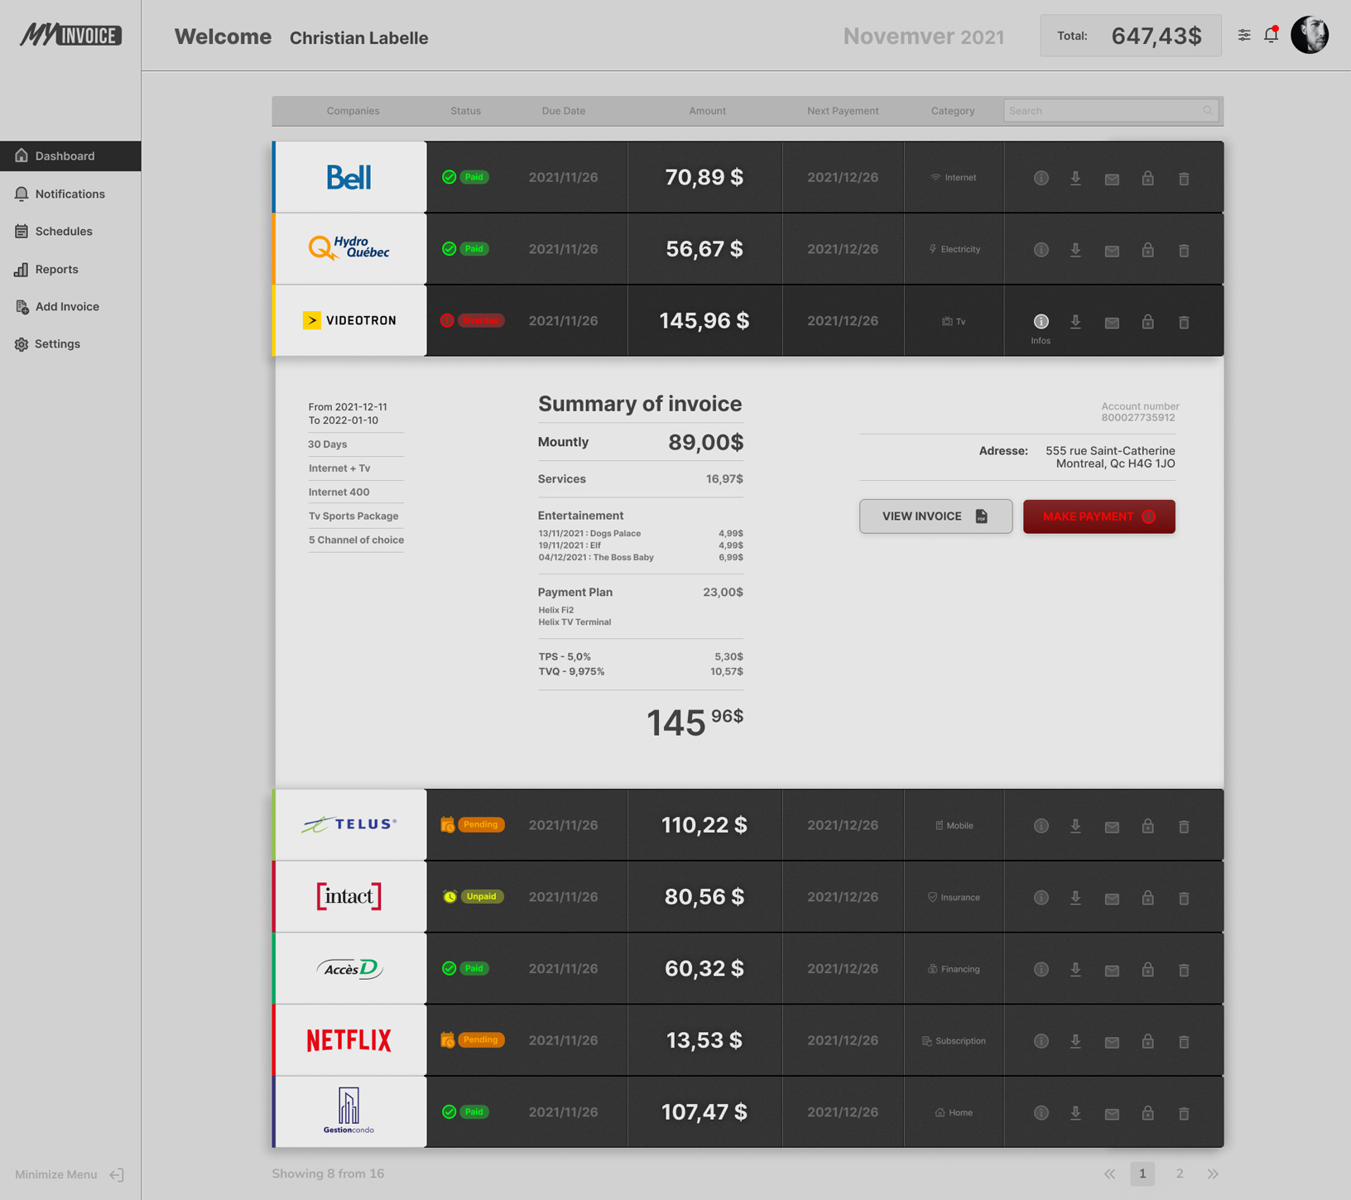Image resolution: width=1351 pixels, height=1200 pixels.
Task: Click the Make Payment button
Action: (1099, 516)
